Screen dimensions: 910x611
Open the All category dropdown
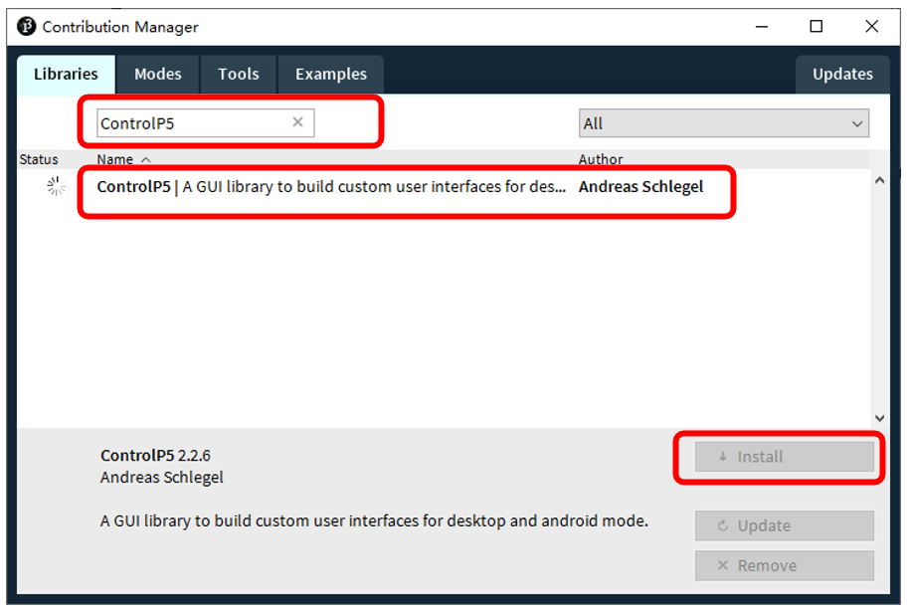point(723,123)
